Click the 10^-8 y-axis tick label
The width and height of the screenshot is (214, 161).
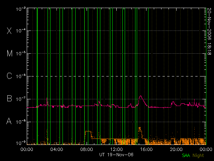click(x=21, y=122)
